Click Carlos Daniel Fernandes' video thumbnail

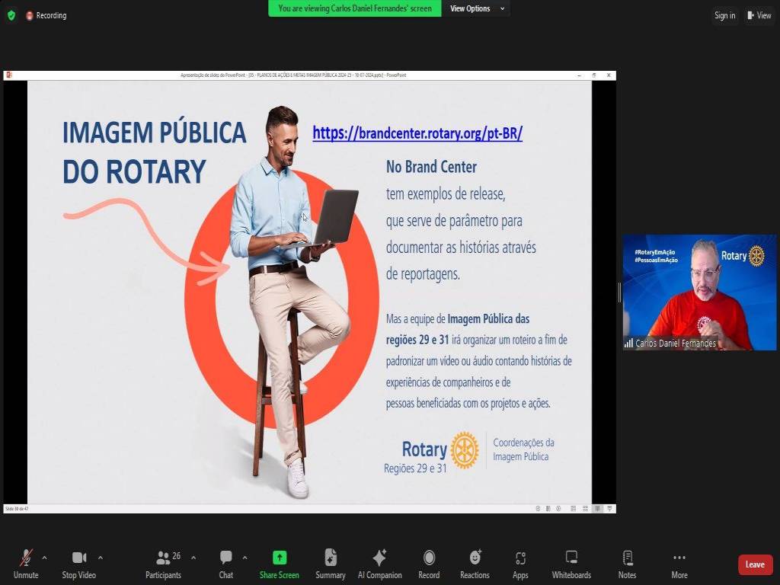click(699, 292)
